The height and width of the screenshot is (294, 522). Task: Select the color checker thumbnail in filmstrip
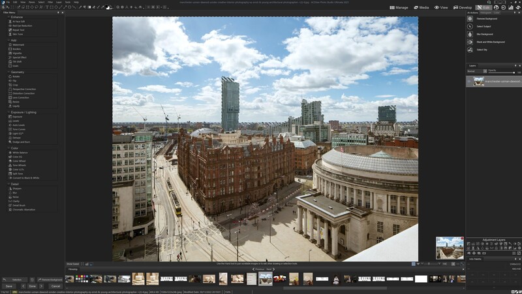pos(82,279)
